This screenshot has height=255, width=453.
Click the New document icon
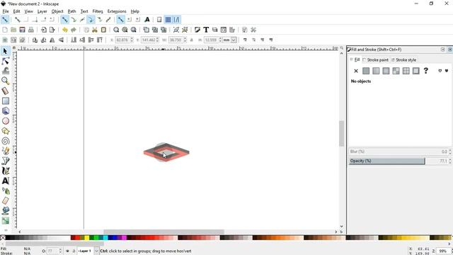tap(5, 30)
